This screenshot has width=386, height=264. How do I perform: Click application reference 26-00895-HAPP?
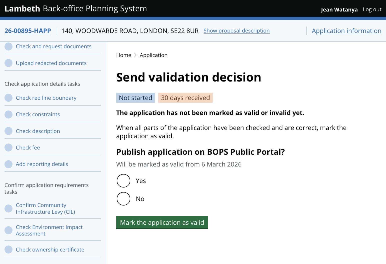27,30
